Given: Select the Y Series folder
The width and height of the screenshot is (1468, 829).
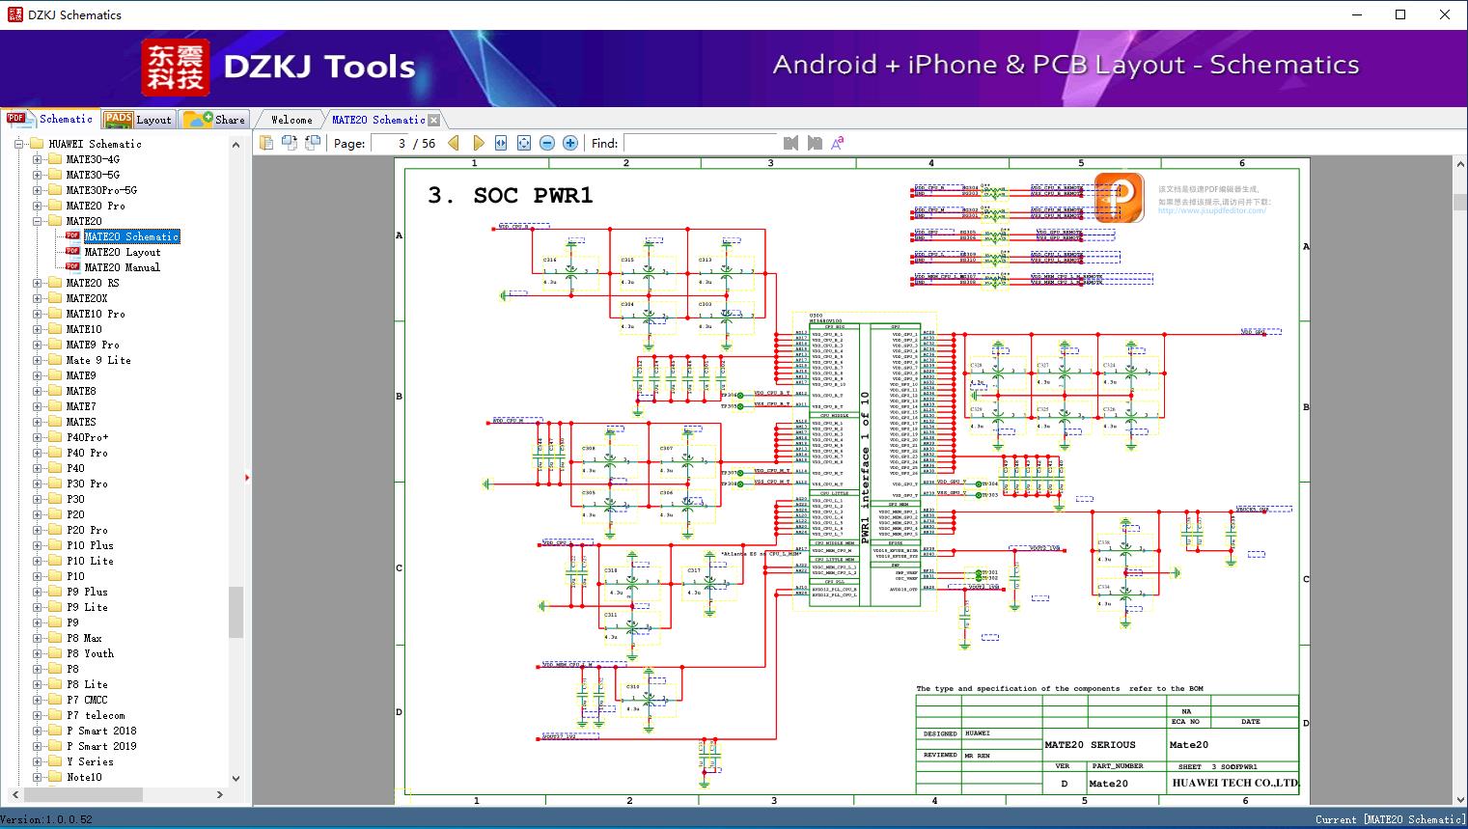Looking at the screenshot, I should (90, 761).
